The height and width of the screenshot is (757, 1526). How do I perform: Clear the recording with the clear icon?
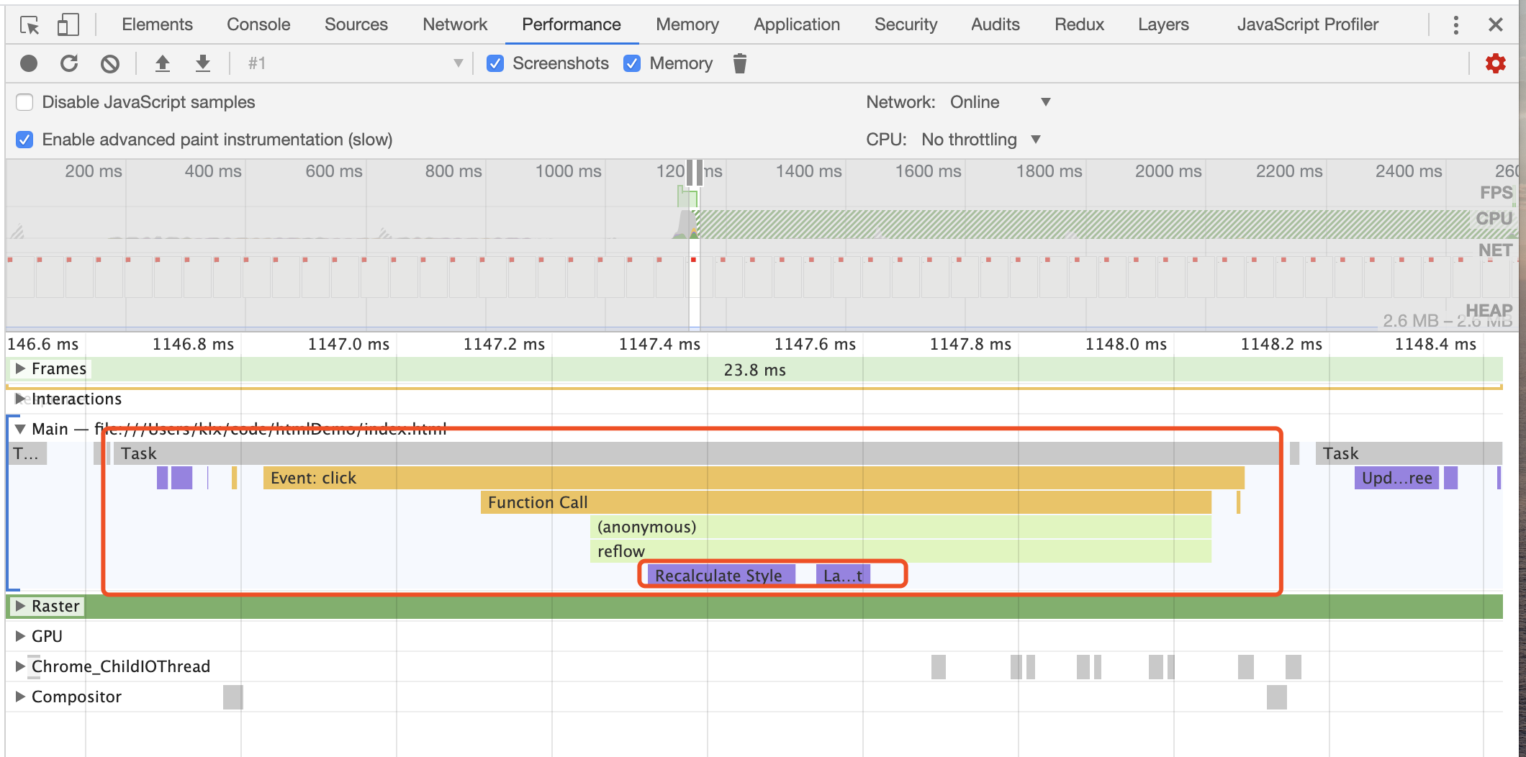click(109, 63)
